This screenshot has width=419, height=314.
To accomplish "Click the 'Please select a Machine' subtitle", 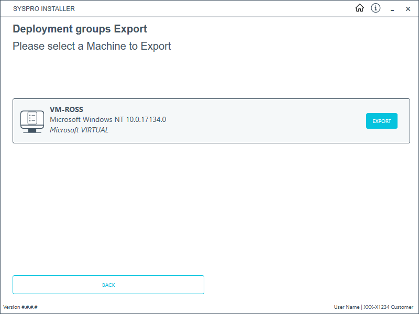I will point(92,46).
